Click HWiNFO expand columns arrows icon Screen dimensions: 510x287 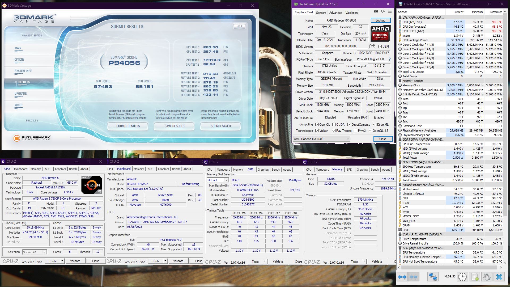tap(402, 277)
